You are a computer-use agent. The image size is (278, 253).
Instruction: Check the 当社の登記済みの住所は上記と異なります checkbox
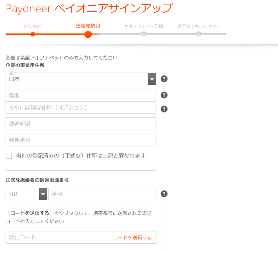tap(9, 156)
